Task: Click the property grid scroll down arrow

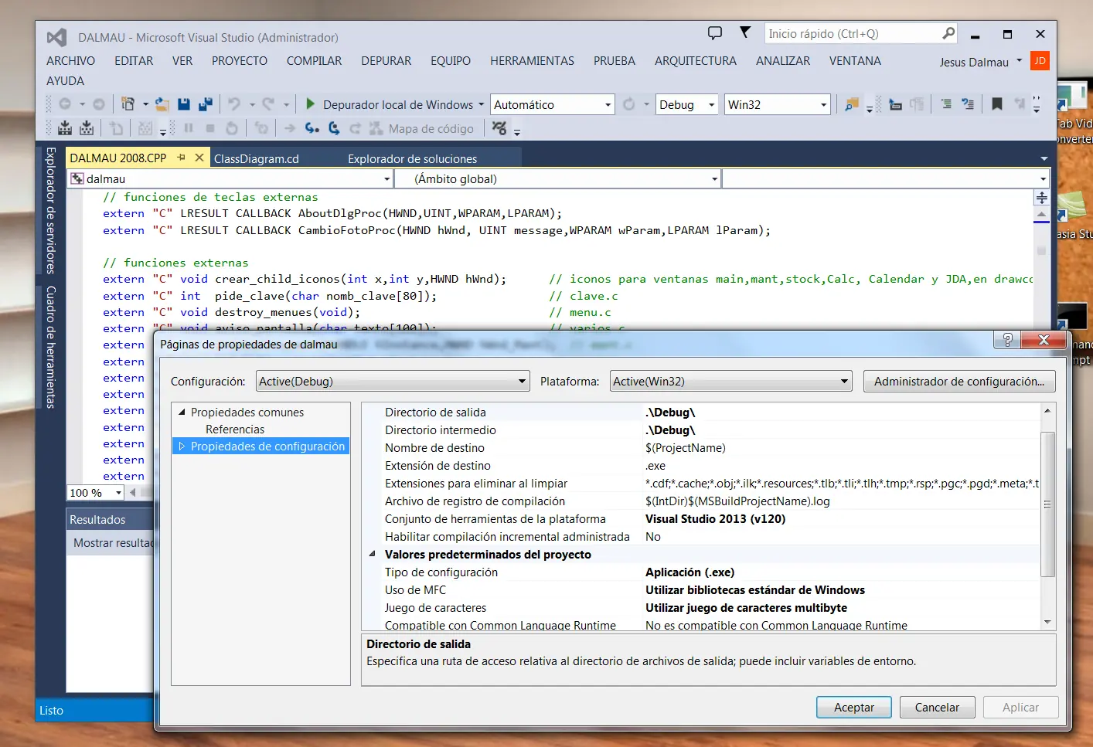Action: (x=1047, y=622)
